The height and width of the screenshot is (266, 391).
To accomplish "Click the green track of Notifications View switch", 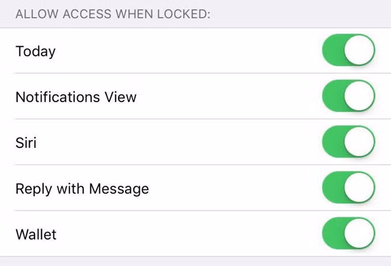I will tap(332, 96).
